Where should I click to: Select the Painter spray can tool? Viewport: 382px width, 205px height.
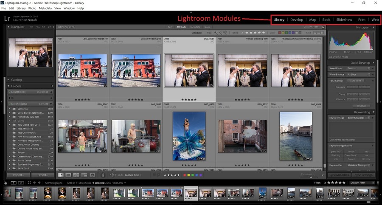tap(103, 175)
